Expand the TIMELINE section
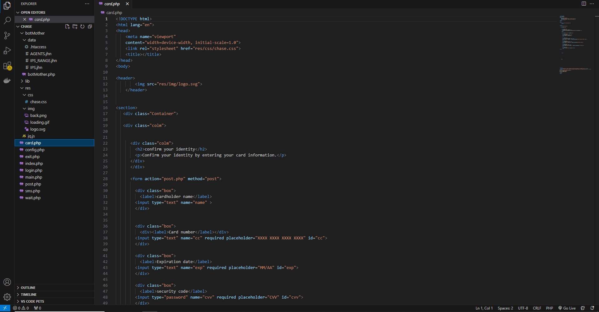 (x=29, y=295)
